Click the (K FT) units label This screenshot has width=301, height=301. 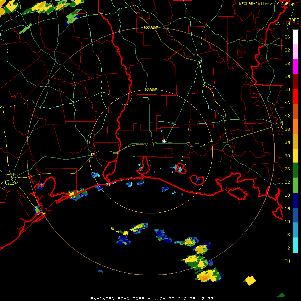point(283,23)
